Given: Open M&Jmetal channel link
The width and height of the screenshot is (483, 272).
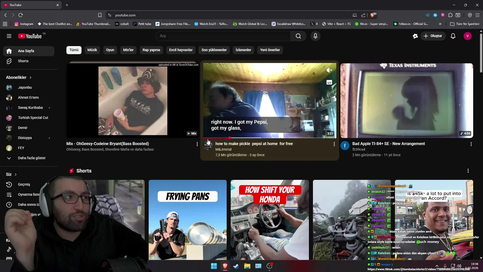Looking at the screenshot, I should tap(223, 150).
